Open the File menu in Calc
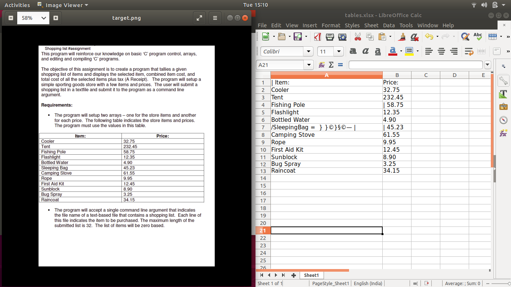Screen dimensions: 511x287 (262, 25)
